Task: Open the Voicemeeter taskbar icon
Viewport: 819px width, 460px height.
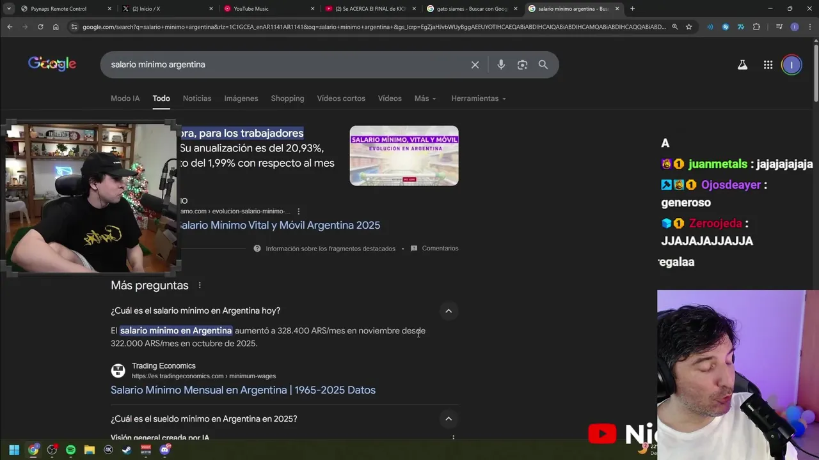Action: [146, 450]
